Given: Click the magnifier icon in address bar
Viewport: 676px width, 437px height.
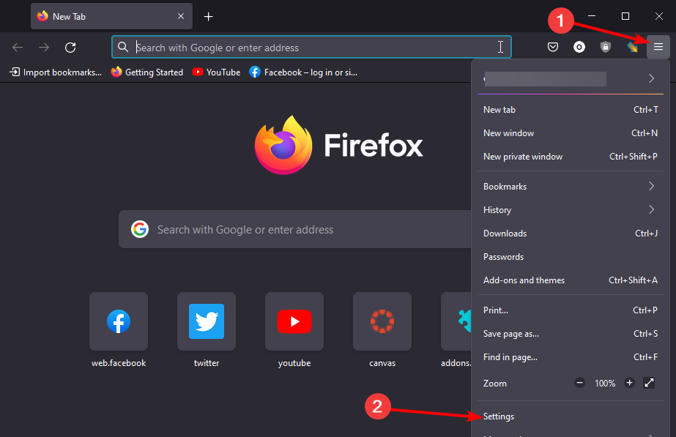Looking at the screenshot, I should (x=123, y=47).
